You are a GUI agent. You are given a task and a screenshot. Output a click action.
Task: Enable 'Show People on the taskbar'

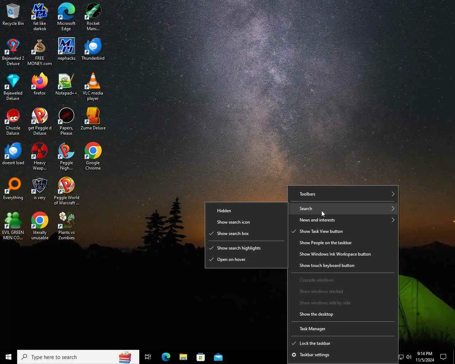tap(343, 243)
